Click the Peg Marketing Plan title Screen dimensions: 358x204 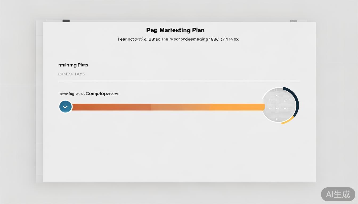click(175, 30)
